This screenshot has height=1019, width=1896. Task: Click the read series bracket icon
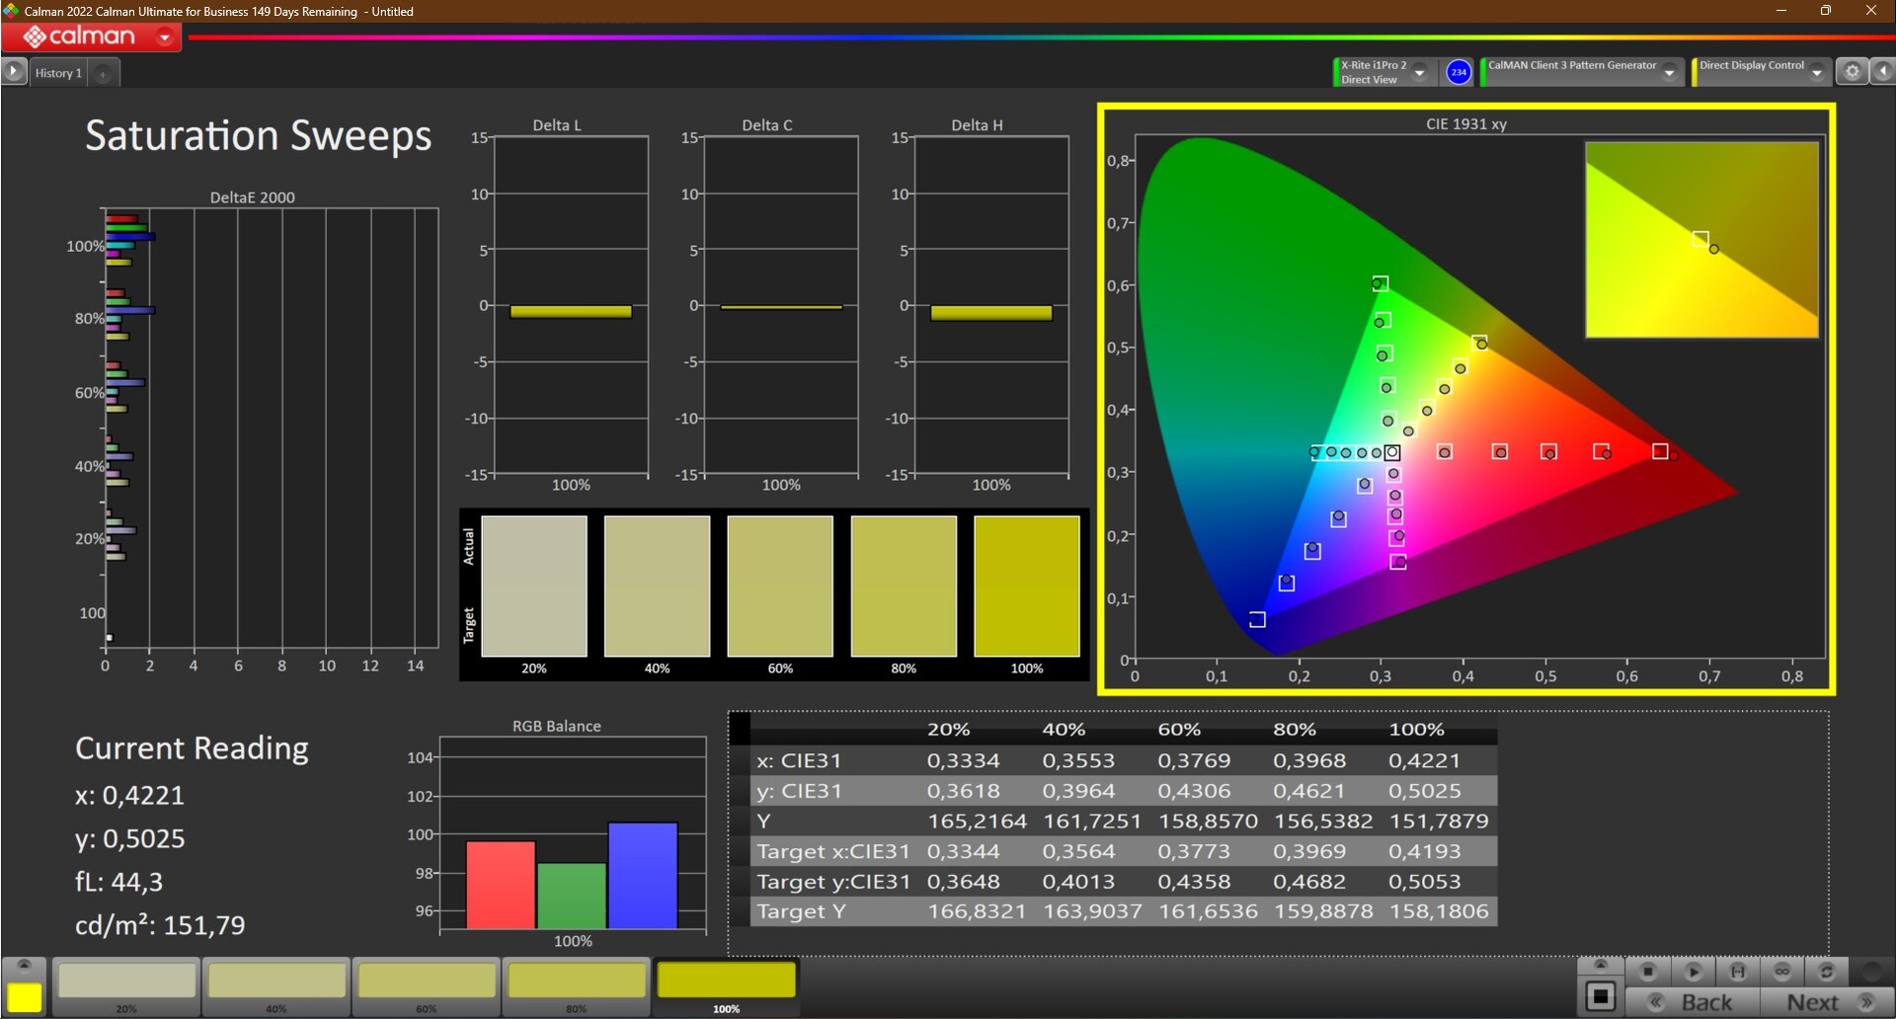pos(1738,972)
